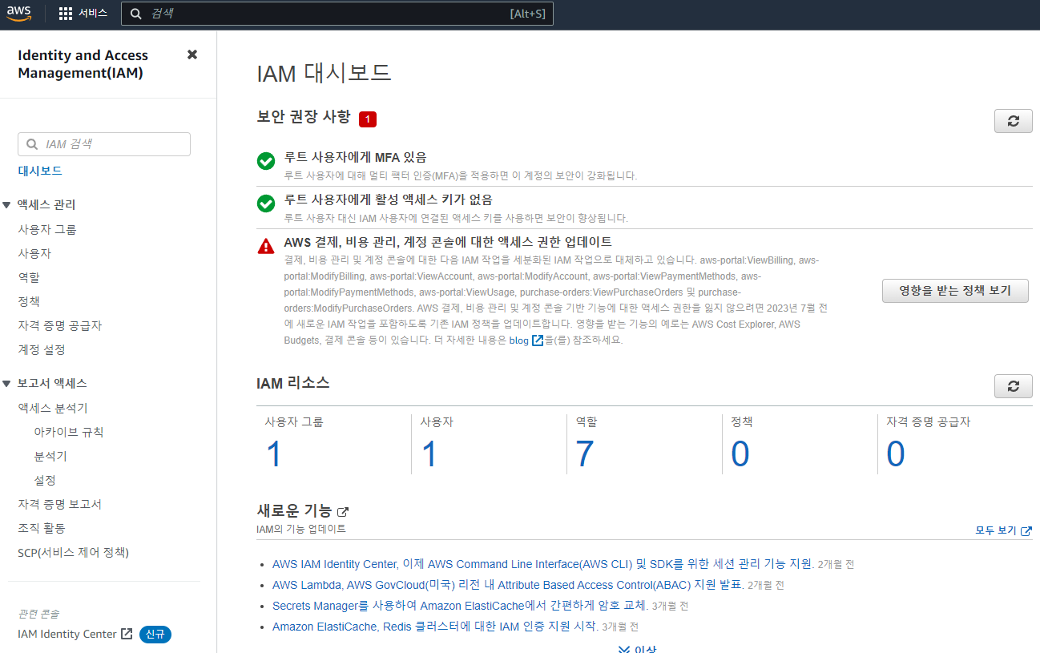Open the user groups count 1

(274, 454)
